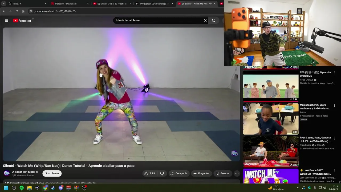Open more actions menu under the video
The image size is (341, 192).
pyautogui.click(x=237, y=173)
